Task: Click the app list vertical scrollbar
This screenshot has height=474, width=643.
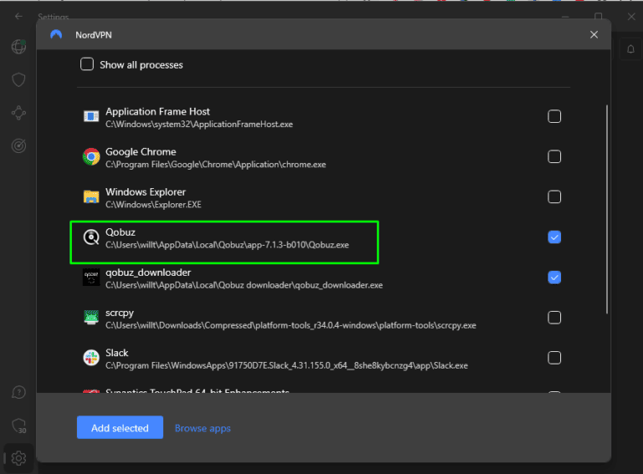Action: point(607,209)
